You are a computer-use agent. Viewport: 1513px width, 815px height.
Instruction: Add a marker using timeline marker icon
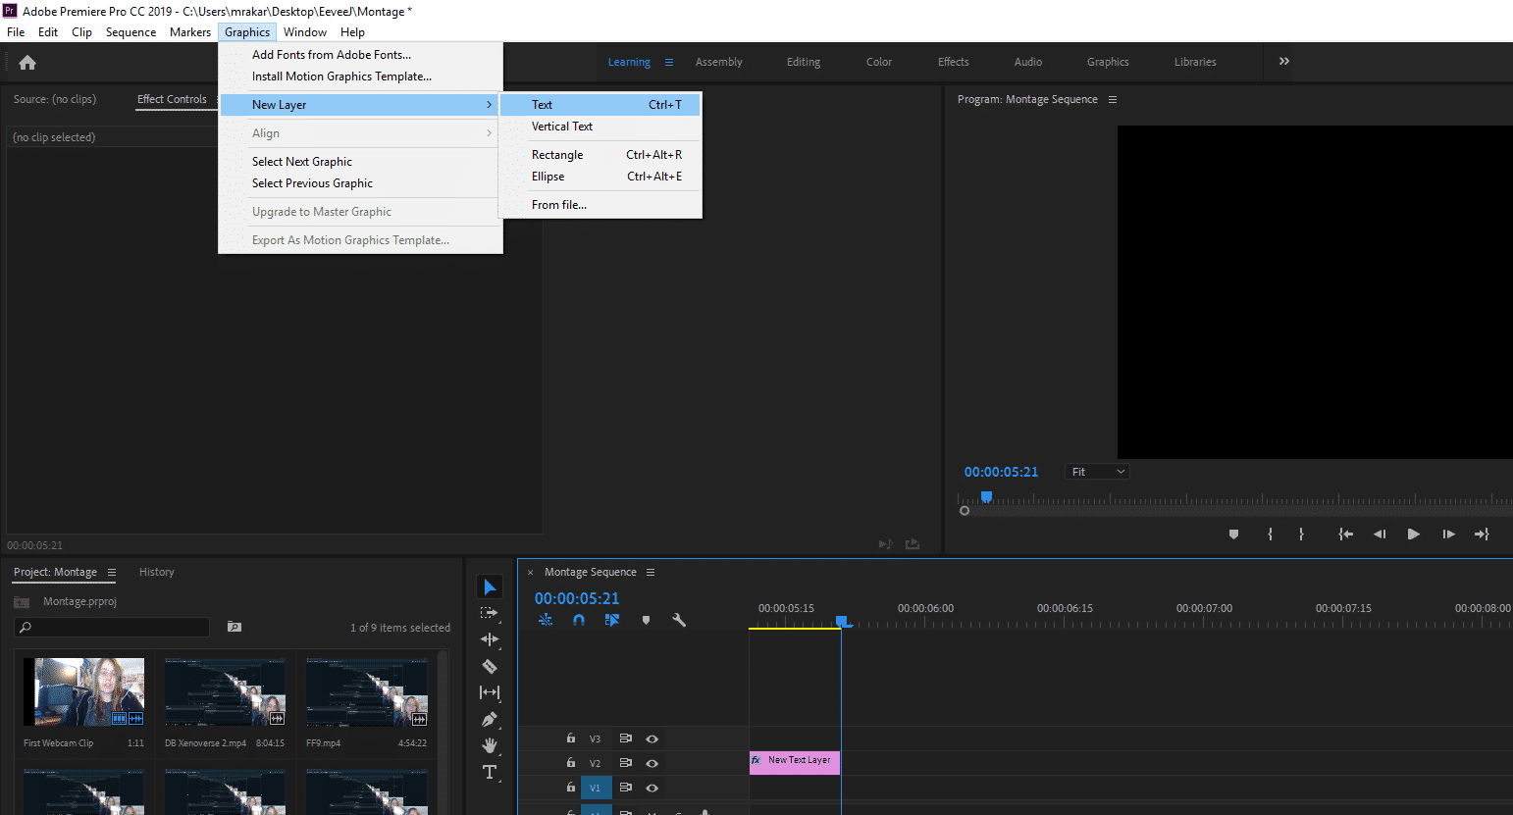[646, 619]
